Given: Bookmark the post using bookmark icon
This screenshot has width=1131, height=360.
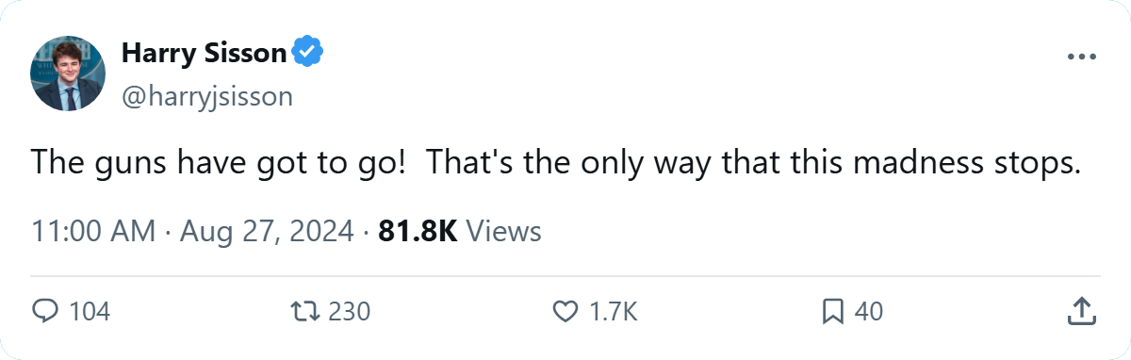Looking at the screenshot, I should point(832,311).
